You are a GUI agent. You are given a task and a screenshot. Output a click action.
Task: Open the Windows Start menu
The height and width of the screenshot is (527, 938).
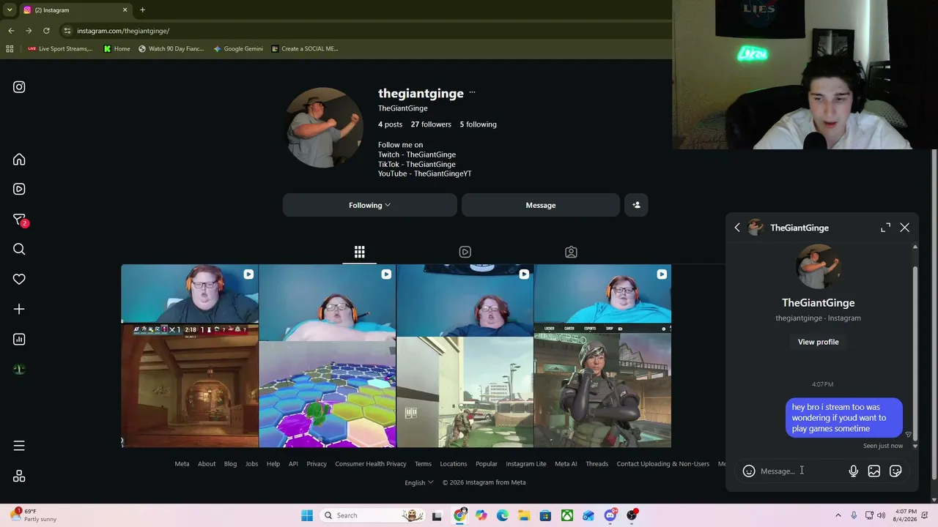[x=307, y=515]
